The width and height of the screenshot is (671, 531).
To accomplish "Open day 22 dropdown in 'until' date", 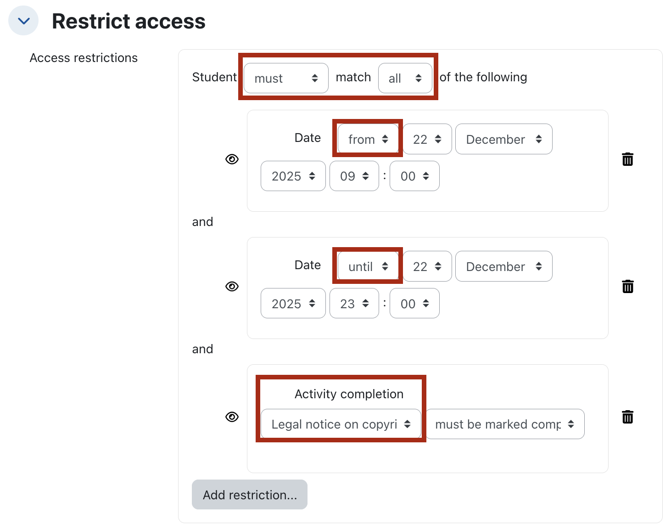I will pos(427,266).
